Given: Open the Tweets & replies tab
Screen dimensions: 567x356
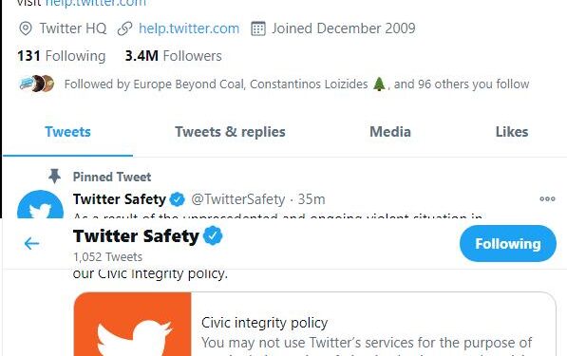Looking at the screenshot, I should pos(230,132).
